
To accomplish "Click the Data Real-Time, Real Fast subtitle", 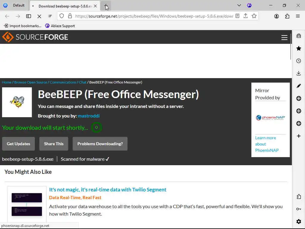I will click(x=75, y=198).
